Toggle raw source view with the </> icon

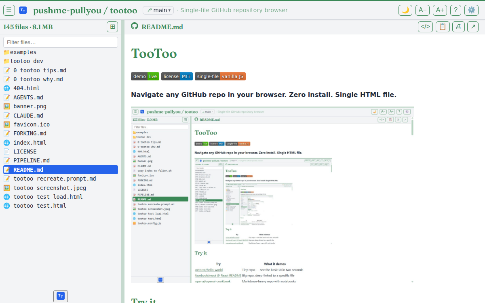pyautogui.click(x=425, y=27)
